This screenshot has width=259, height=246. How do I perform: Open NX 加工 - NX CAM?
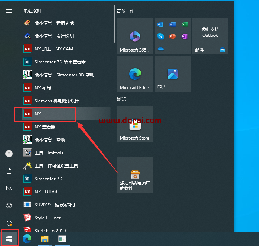tap(53, 49)
